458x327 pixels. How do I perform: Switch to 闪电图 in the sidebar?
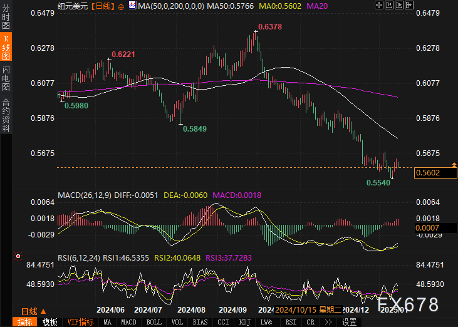6,78
